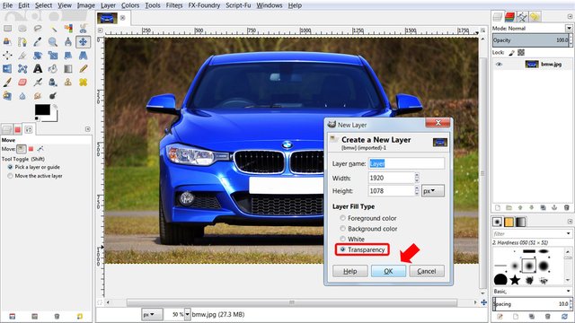Choose White layer fill type
This screenshot has height=323, width=575.
pos(352,239)
